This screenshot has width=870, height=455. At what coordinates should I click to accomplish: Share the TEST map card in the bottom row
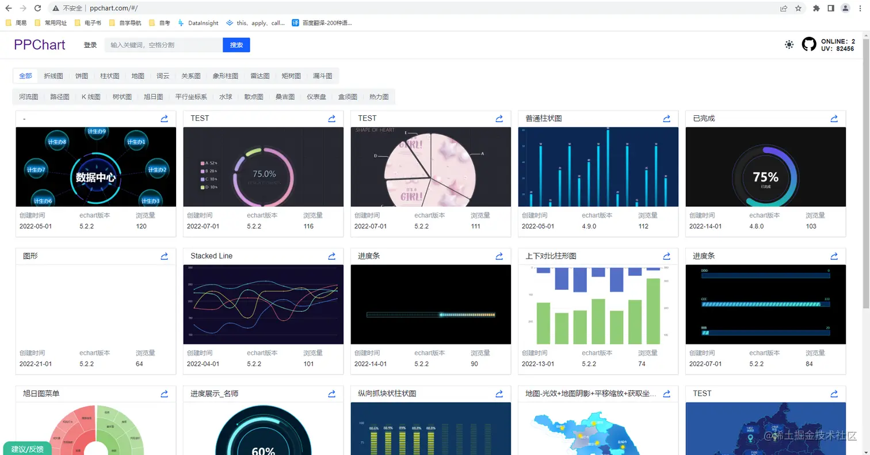click(834, 394)
